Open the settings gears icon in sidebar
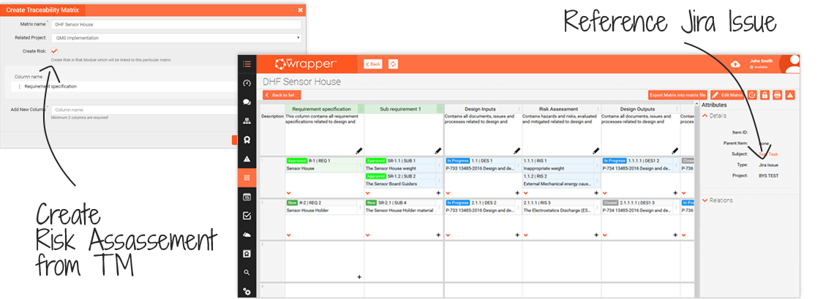 (247, 291)
